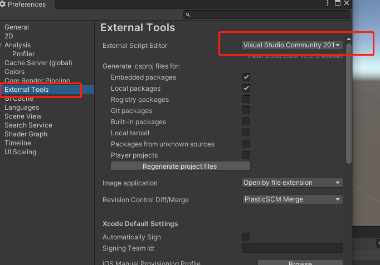Click Regenerate project files button
The image size is (380, 265).
(x=181, y=166)
